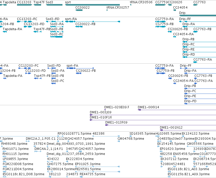216x178 pixels.
Task: Select the tRNA:CR30257 gene label
Action: click(x=118, y=8)
